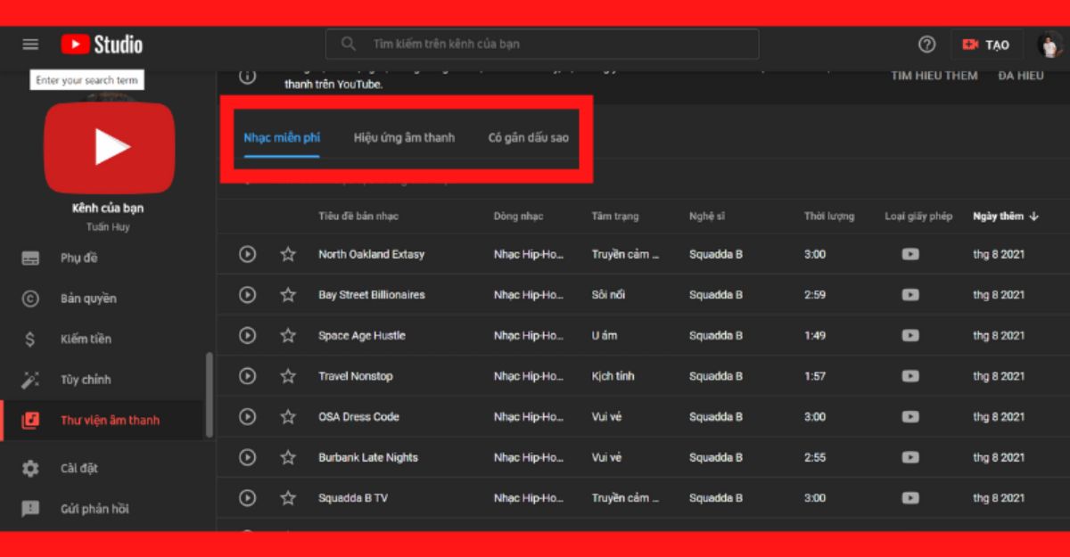Play the track North Oakland Extasy
Image resolution: width=1070 pixels, height=557 pixels.
click(248, 254)
